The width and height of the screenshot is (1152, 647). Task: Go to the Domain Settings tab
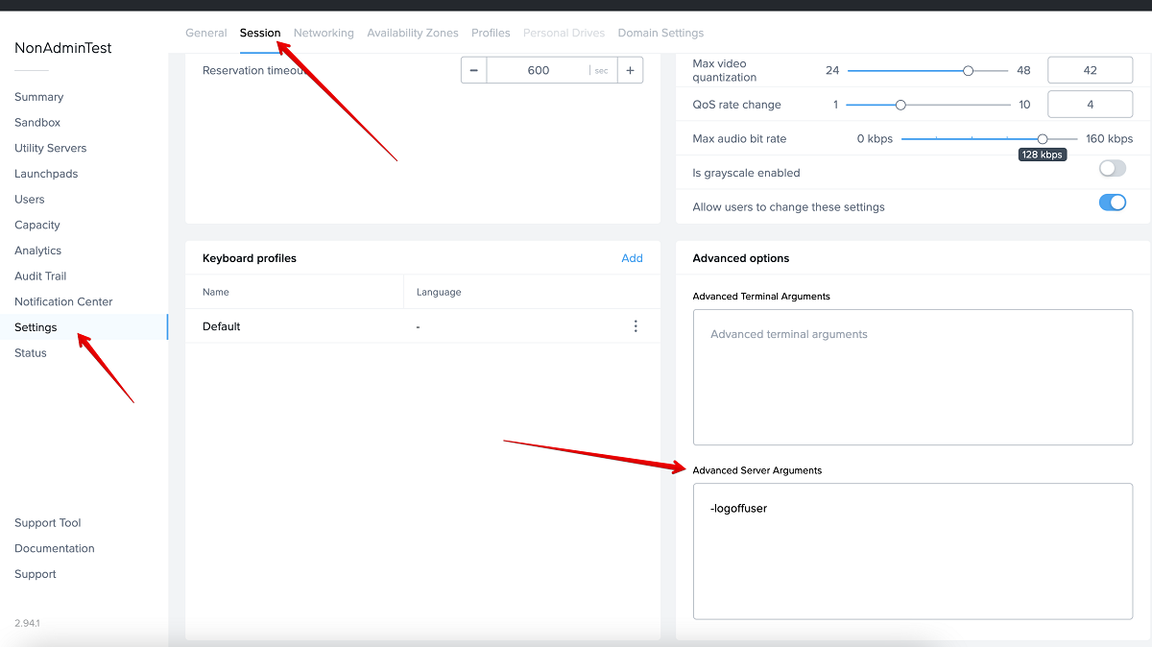point(660,33)
